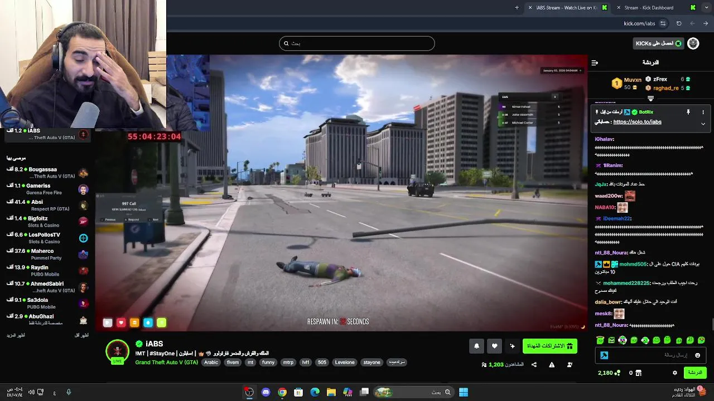Click the warning triangle report icon

(552, 365)
